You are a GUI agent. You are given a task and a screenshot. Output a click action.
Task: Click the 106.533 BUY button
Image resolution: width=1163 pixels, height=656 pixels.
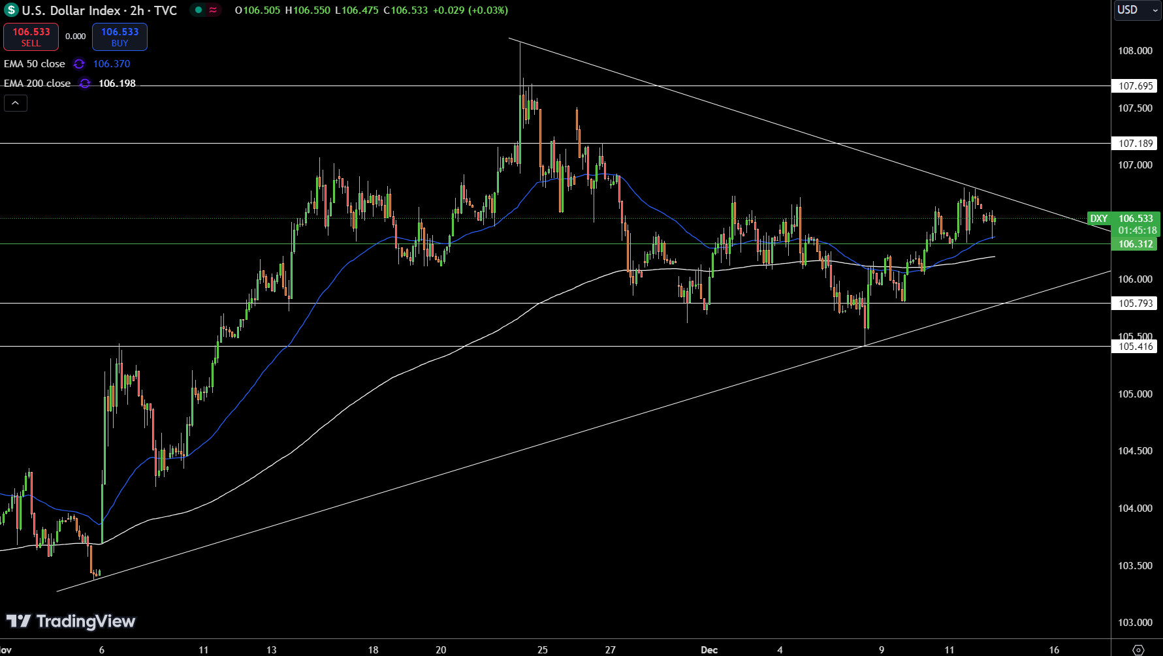click(119, 37)
